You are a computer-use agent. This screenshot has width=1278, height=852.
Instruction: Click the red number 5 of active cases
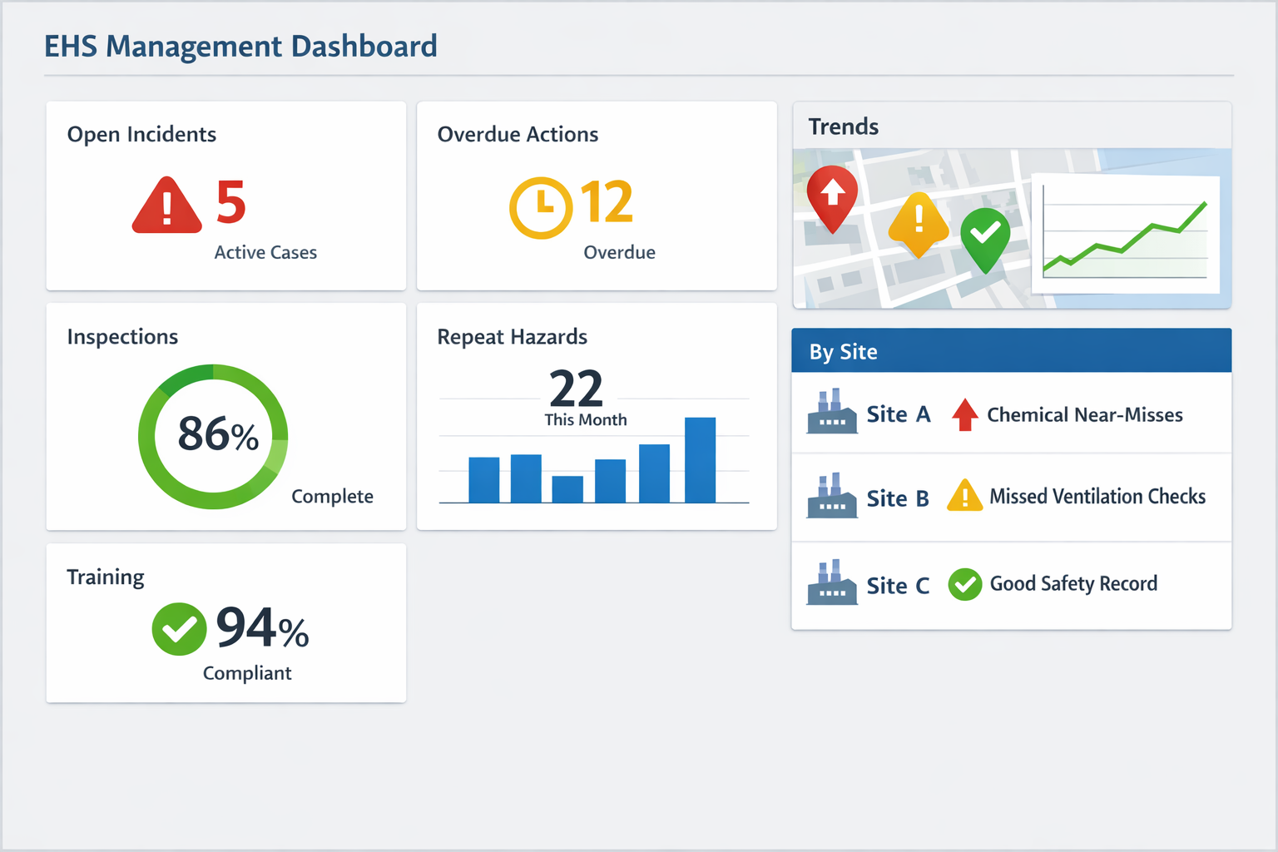(x=231, y=202)
